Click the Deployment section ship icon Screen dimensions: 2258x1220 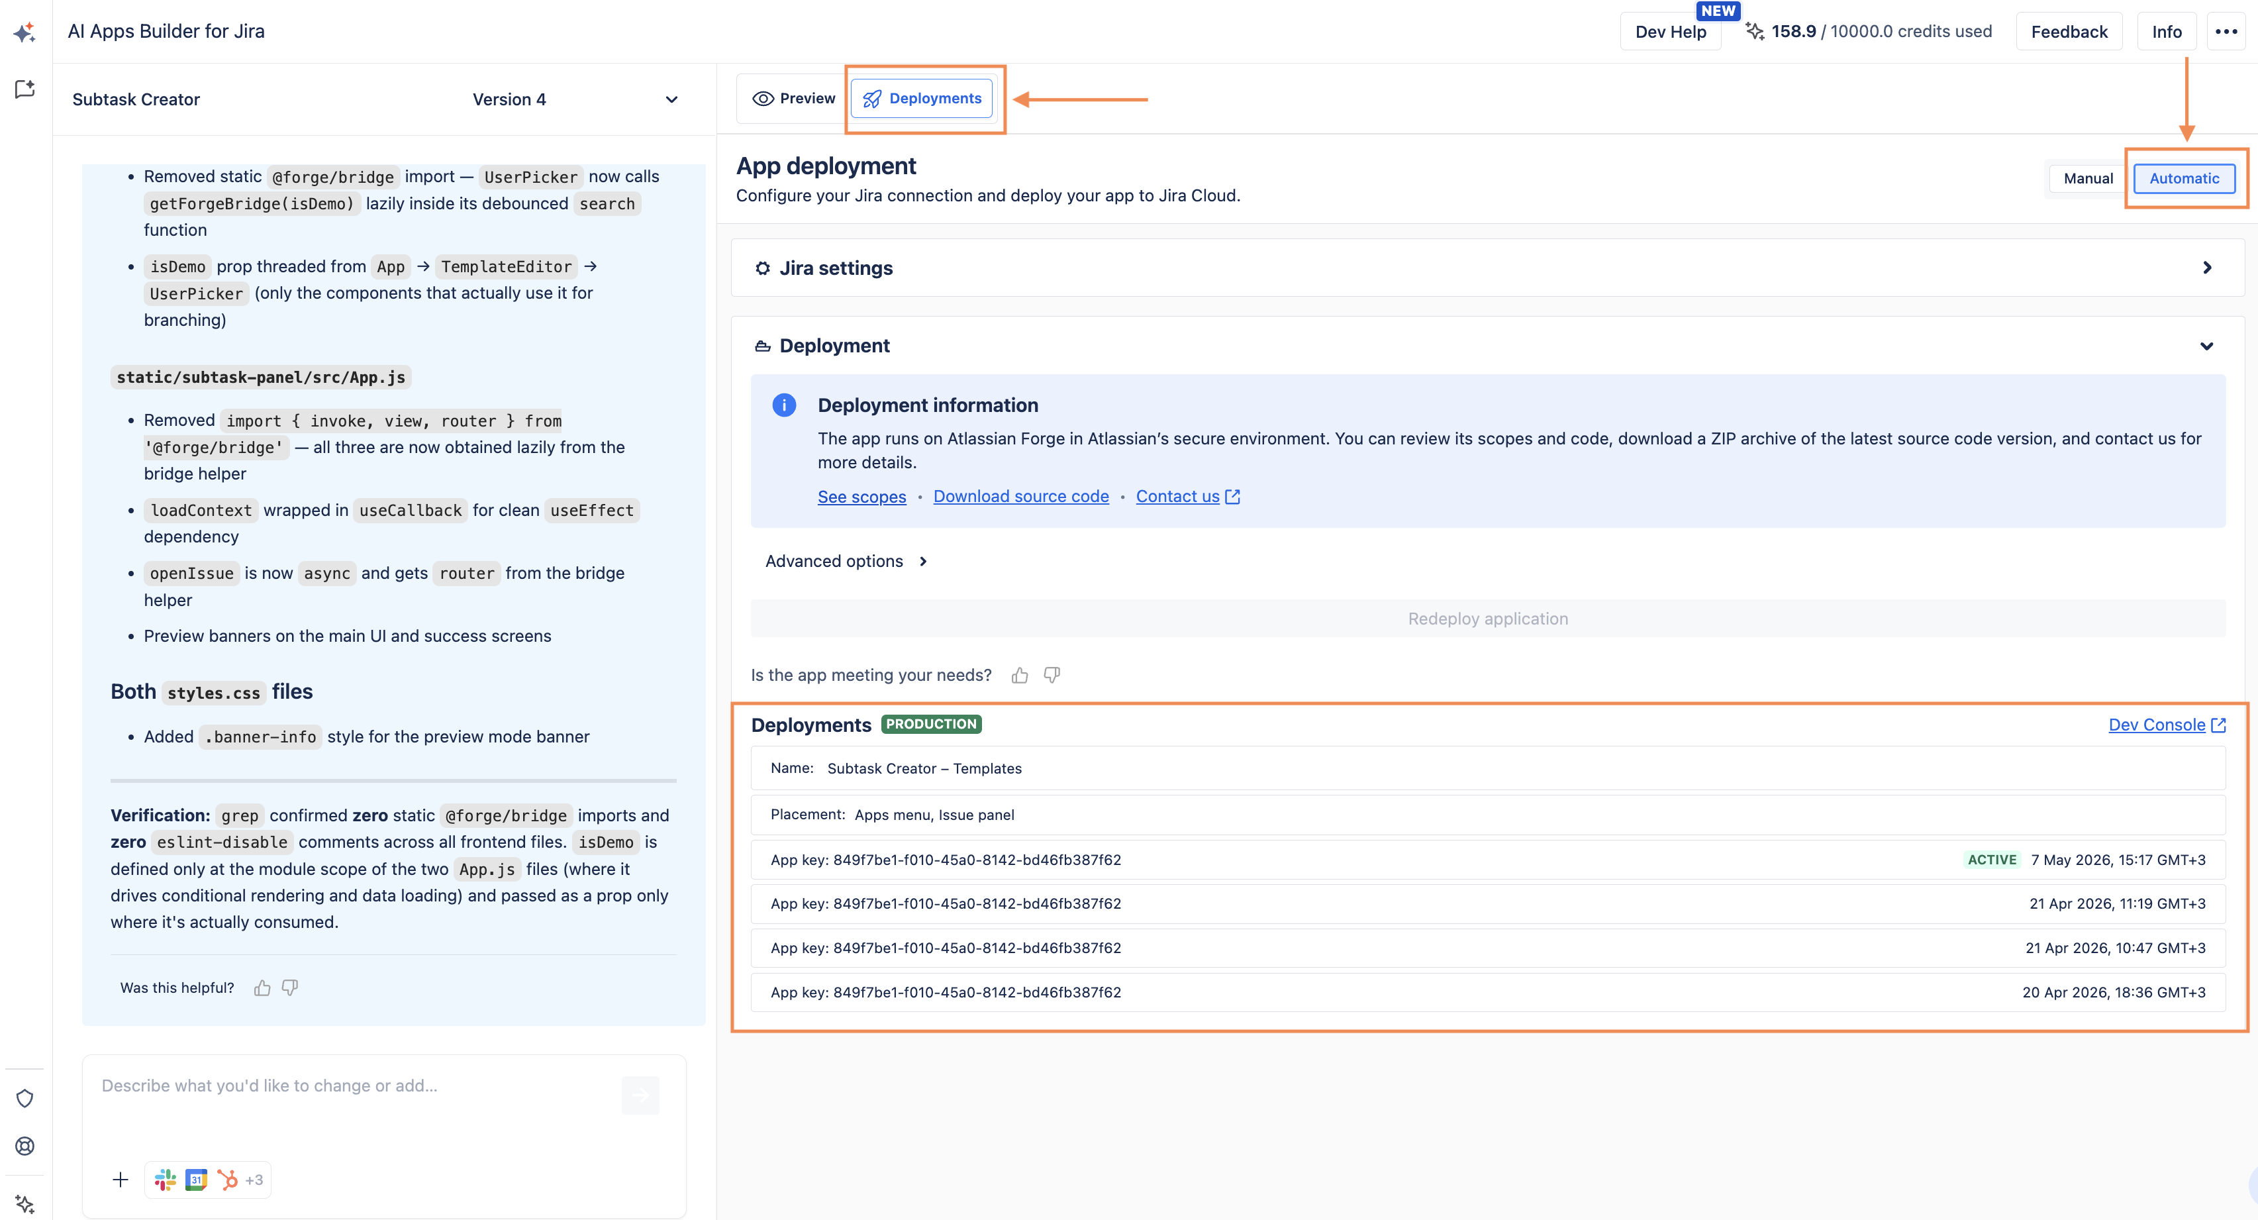tap(763, 346)
